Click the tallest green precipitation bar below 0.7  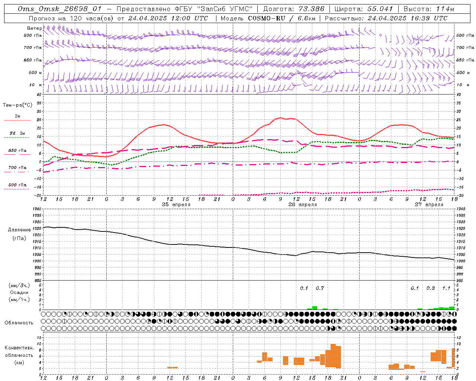[x=315, y=308]
